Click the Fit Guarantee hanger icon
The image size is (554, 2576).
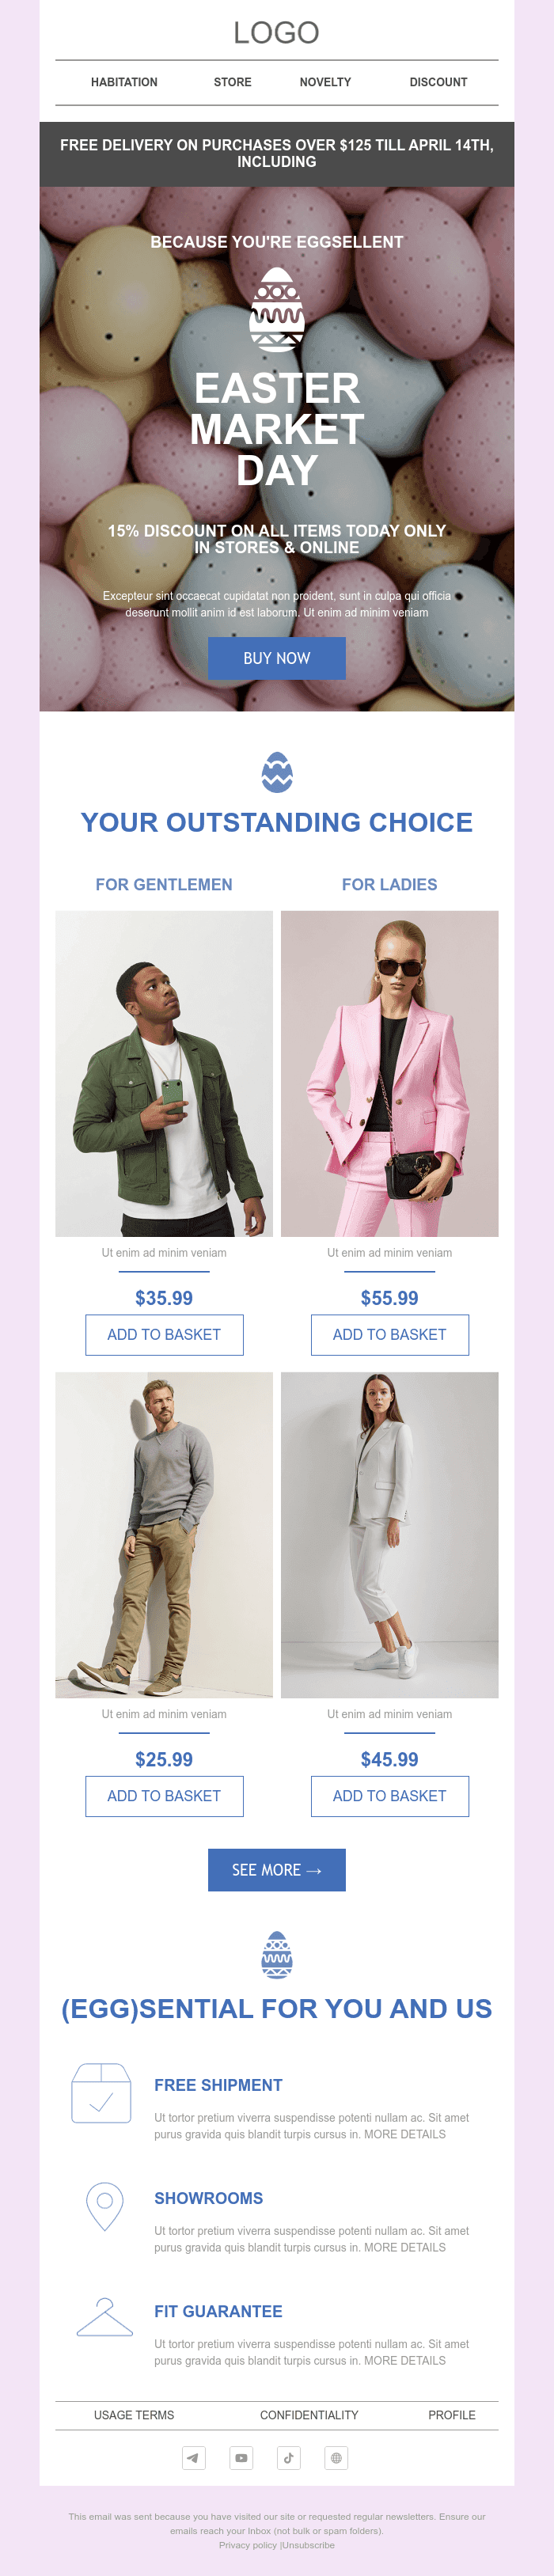105,2317
